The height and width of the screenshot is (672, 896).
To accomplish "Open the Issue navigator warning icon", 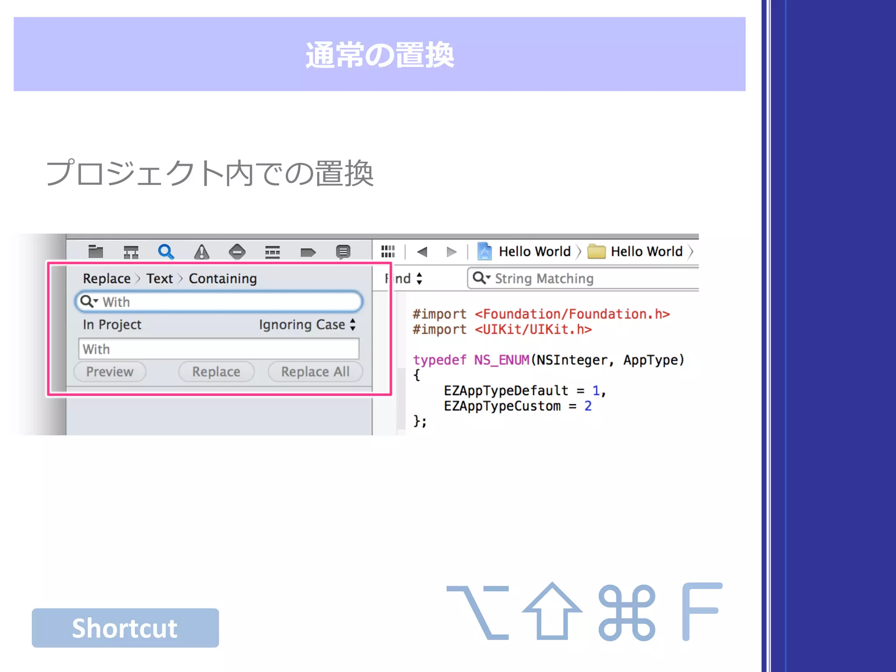I will pyautogui.click(x=201, y=252).
